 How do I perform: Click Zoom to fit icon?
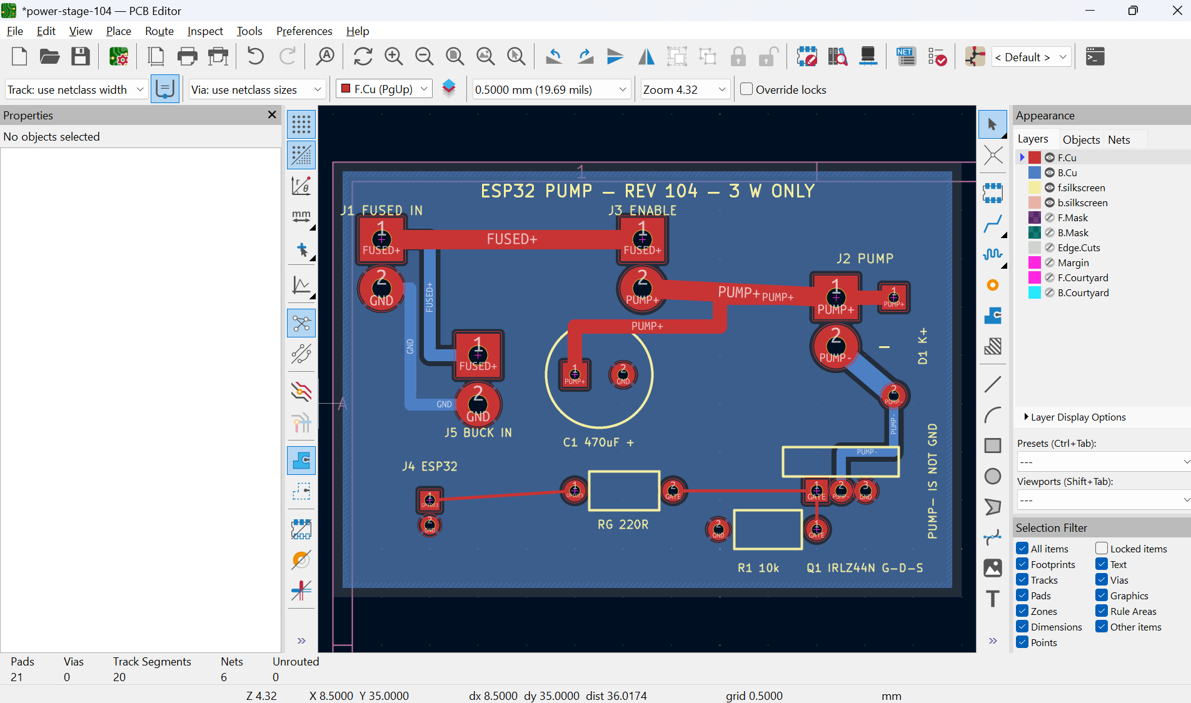pyautogui.click(x=455, y=57)
